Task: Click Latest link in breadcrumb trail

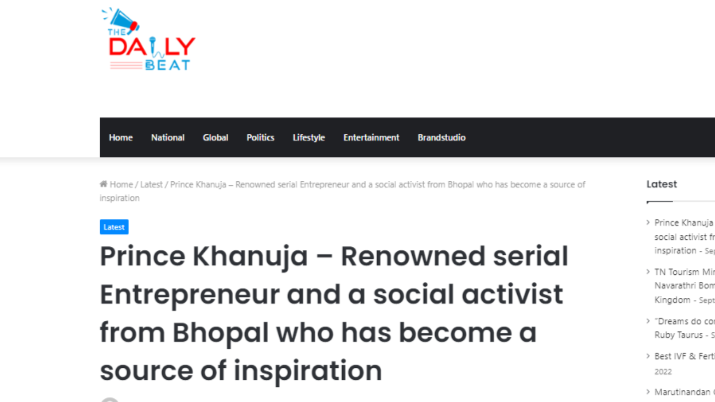Action: click(151, 185)
